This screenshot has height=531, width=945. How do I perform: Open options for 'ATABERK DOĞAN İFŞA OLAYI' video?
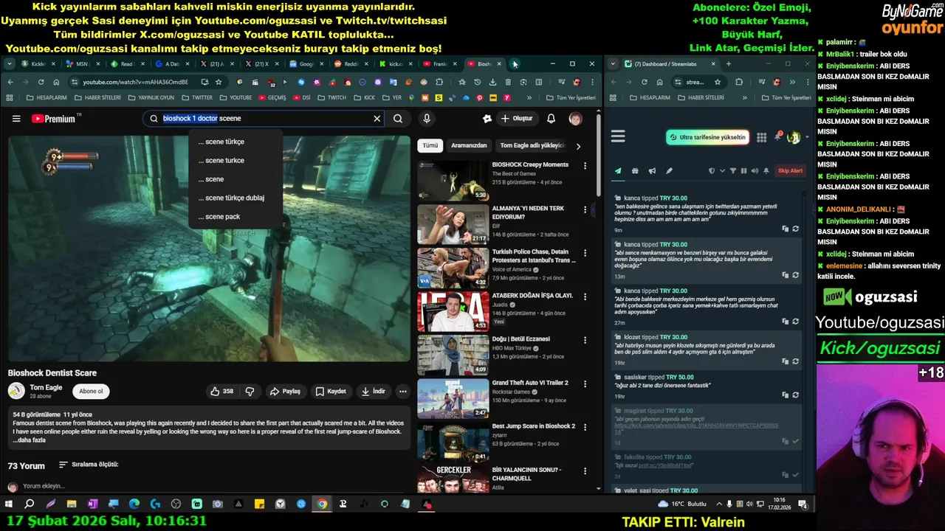click(585, 297)
